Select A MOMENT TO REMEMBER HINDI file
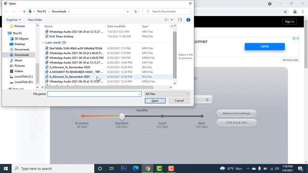The width and height of the screenshot is (308, 173). (x=76, y=72)
